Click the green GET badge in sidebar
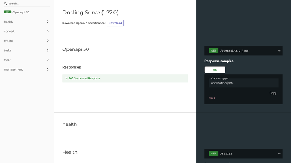 click(x=7, y=12)
